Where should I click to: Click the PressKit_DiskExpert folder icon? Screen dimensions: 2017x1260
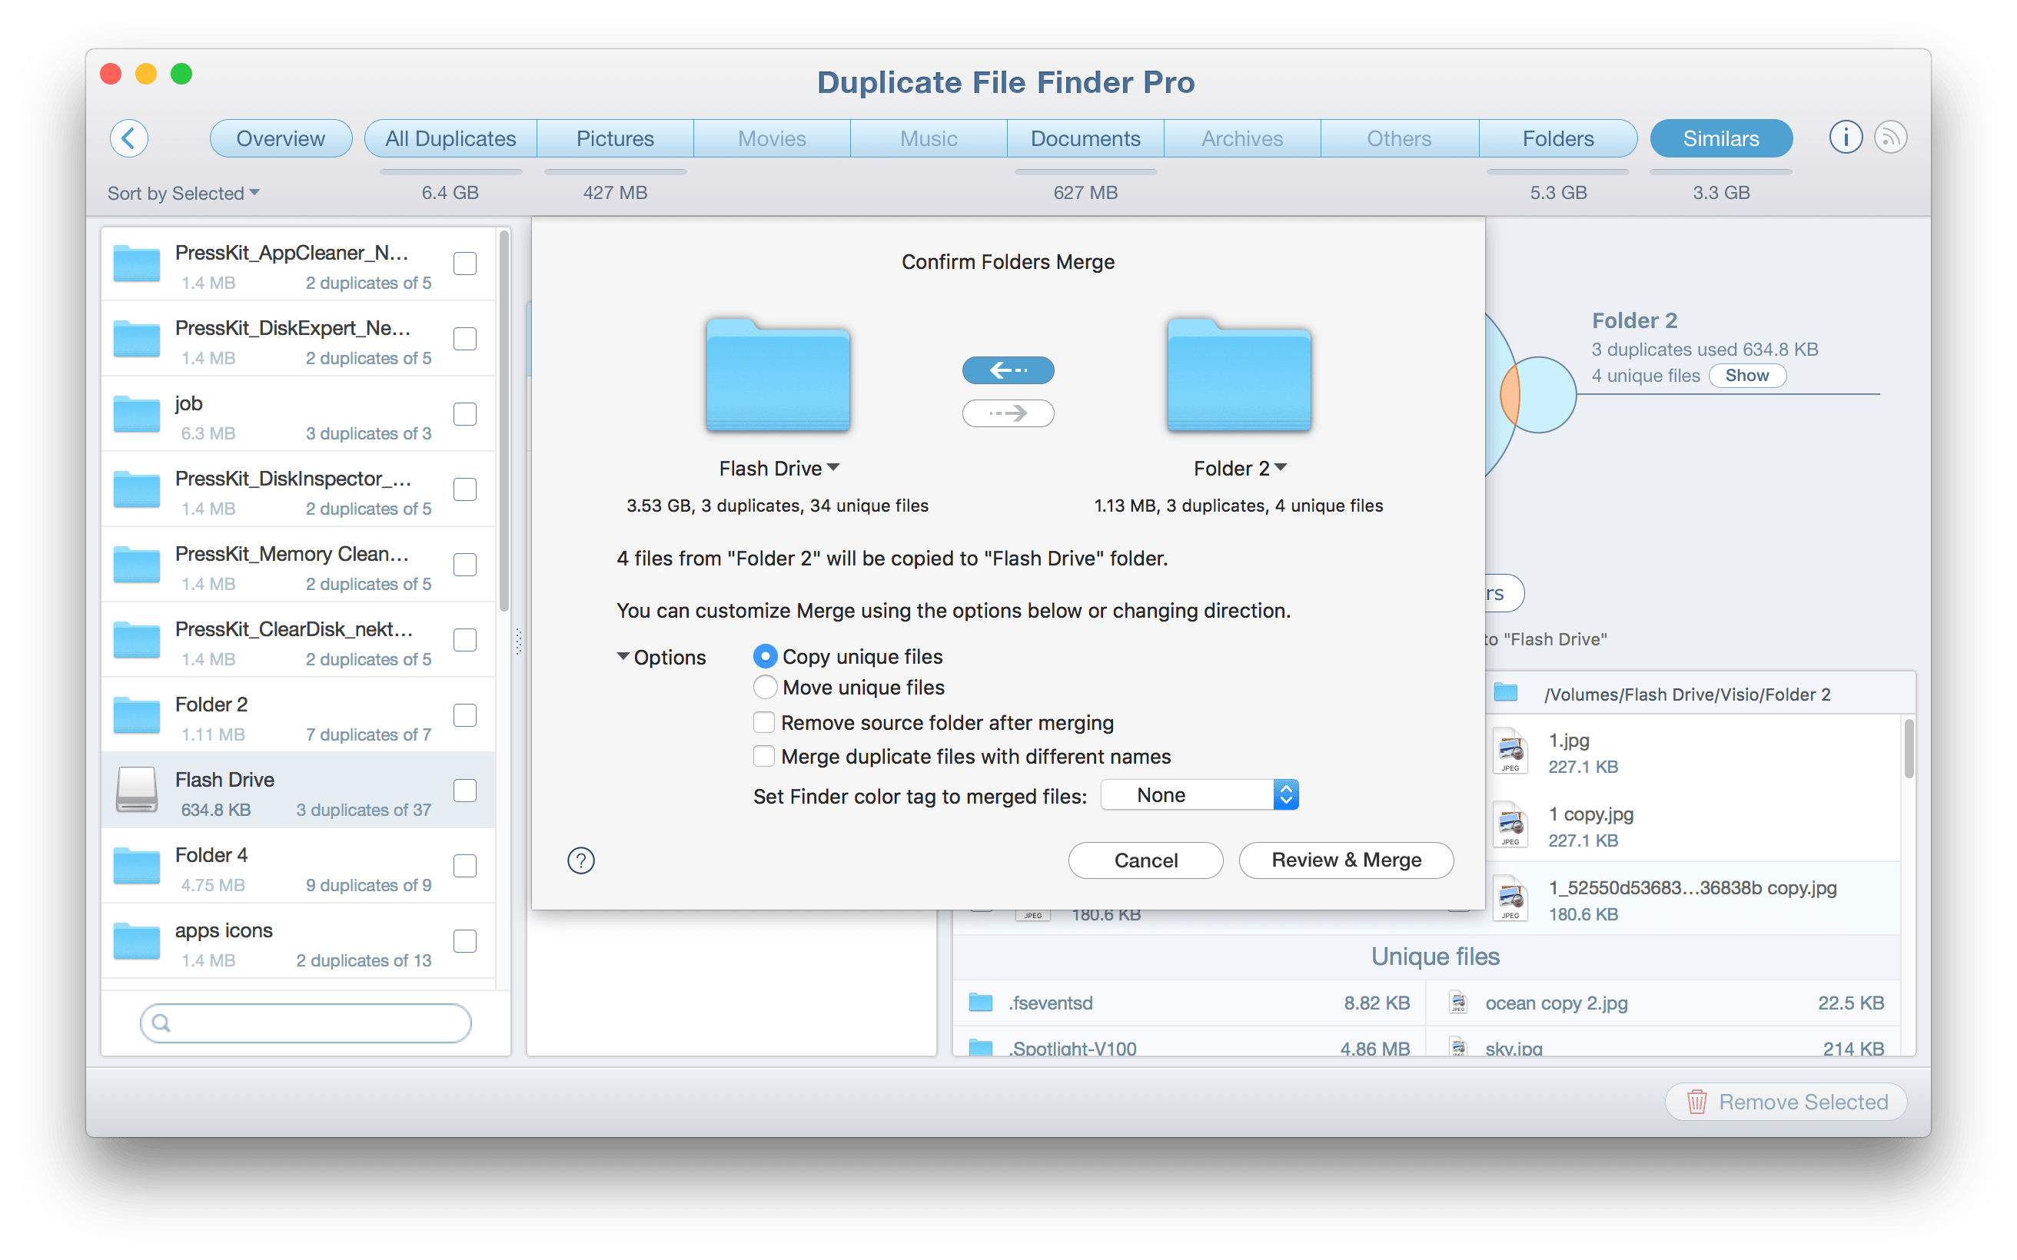pos(136,338)
